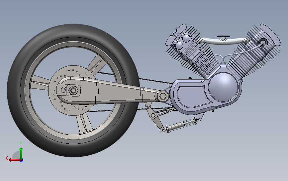This screenshot has height=181, width=288.
Task: Select the swingarm pivot bushing near the engine
Action: click(x=163, y=96)
